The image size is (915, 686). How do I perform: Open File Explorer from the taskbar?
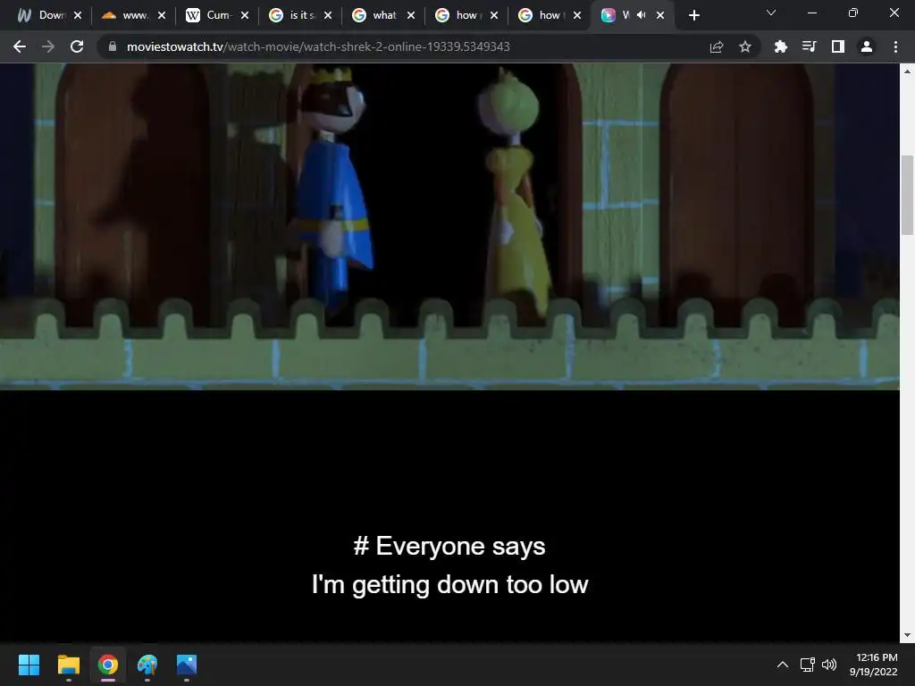[x=68, y=665]
